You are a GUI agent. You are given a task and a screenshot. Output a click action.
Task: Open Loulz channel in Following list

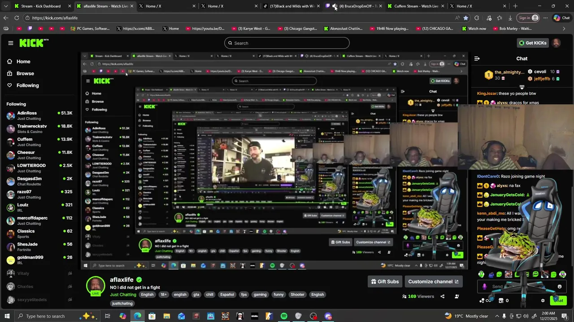point(39,207)
